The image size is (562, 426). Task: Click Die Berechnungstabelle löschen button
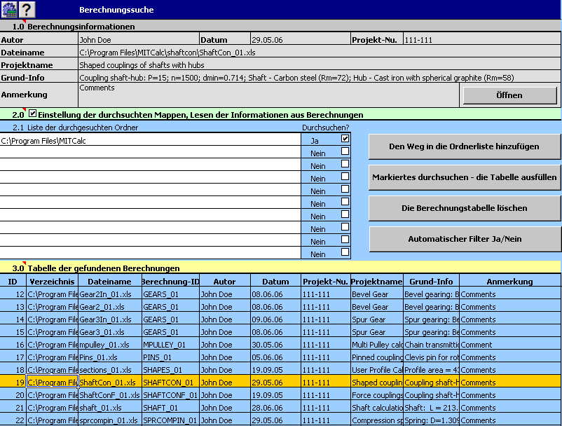[464, 208]
